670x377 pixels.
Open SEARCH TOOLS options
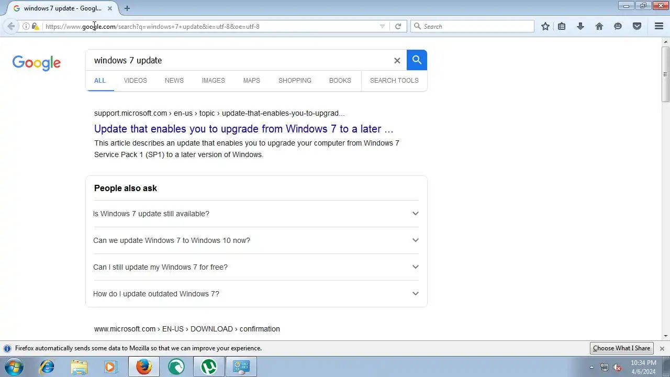point(394,81)
